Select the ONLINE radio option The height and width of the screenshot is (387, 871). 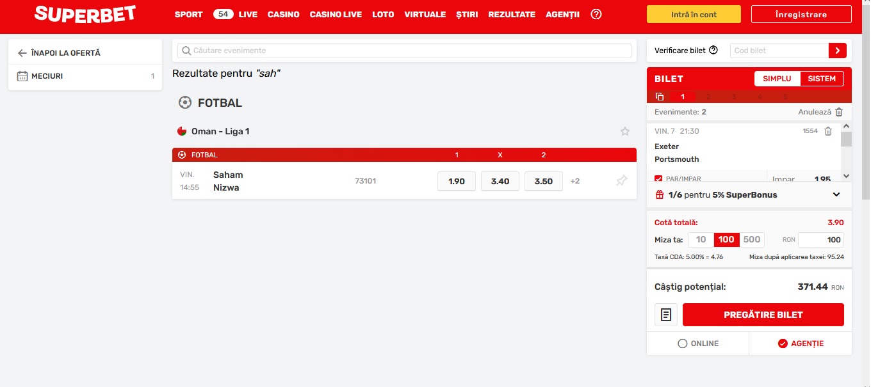click(x=698, y=344)
